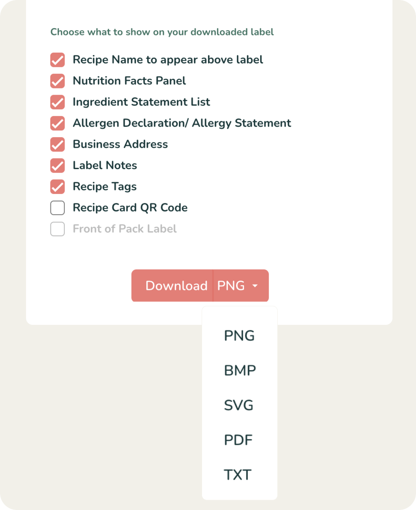Enable the Recipe Card QR Code checkbox
Image resolution: width=416 pixels, height=510 pixels.
(x=58, y=208)
